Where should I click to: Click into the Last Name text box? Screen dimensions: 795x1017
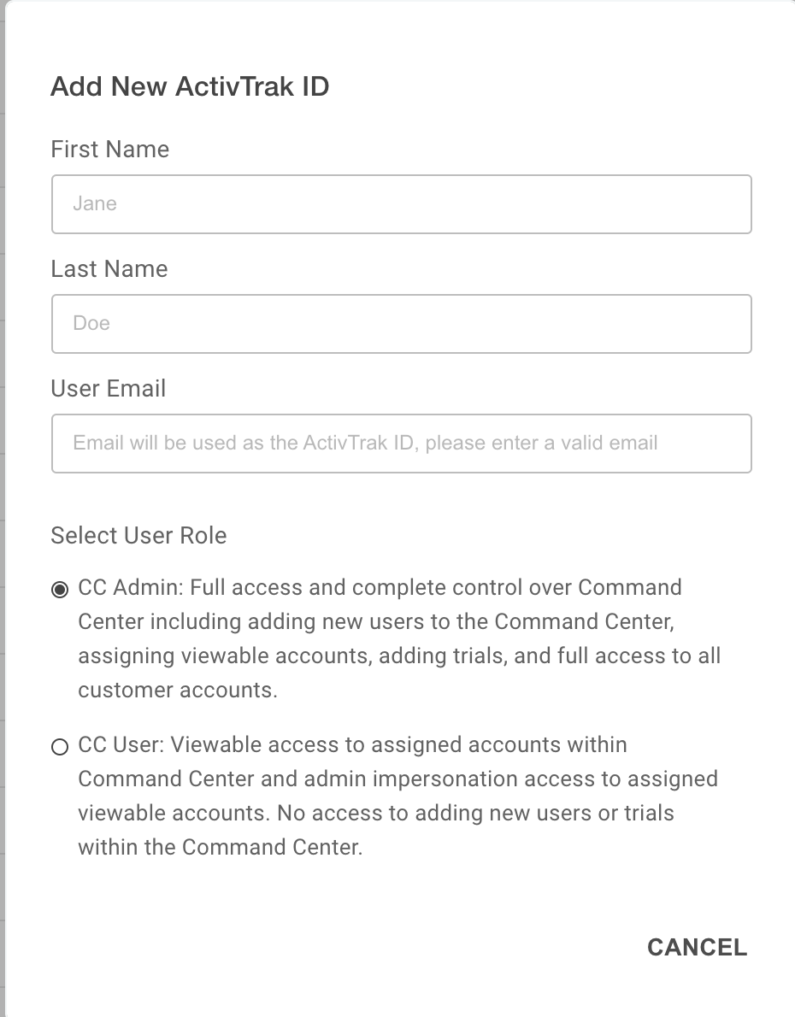402,324
